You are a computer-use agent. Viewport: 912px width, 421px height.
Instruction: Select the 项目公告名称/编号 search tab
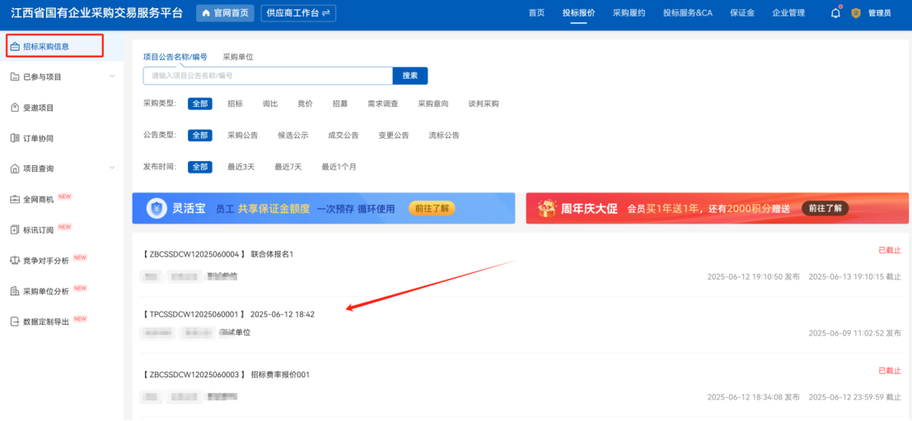pos(175,57)
